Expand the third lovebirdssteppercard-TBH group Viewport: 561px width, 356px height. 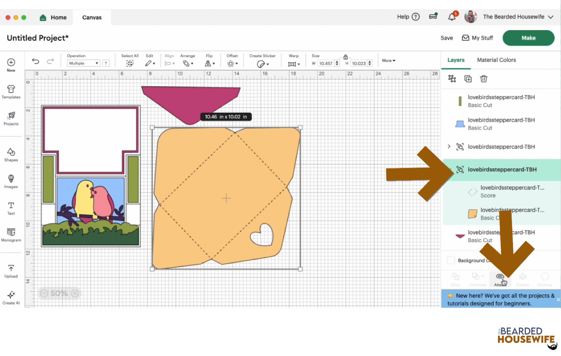pos(450,147)
